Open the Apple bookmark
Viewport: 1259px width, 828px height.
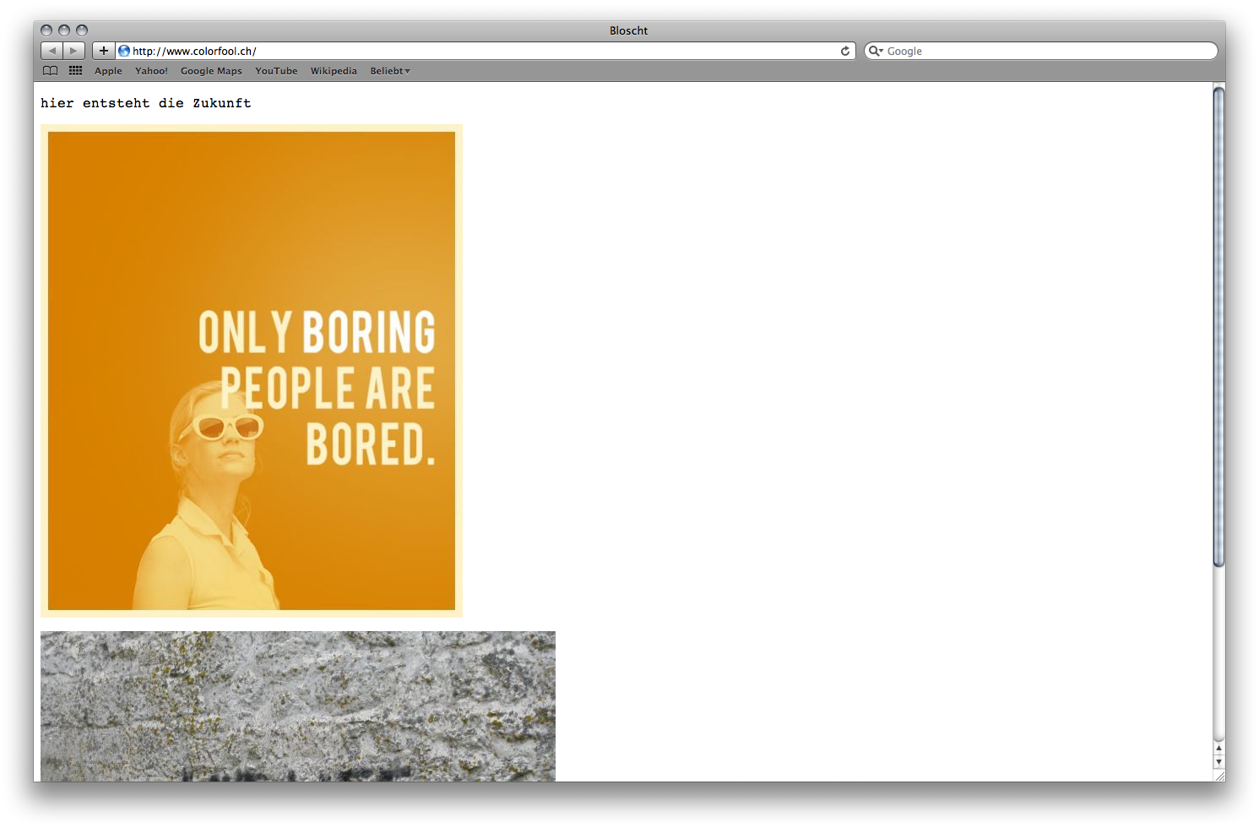(x=108, y=71)
